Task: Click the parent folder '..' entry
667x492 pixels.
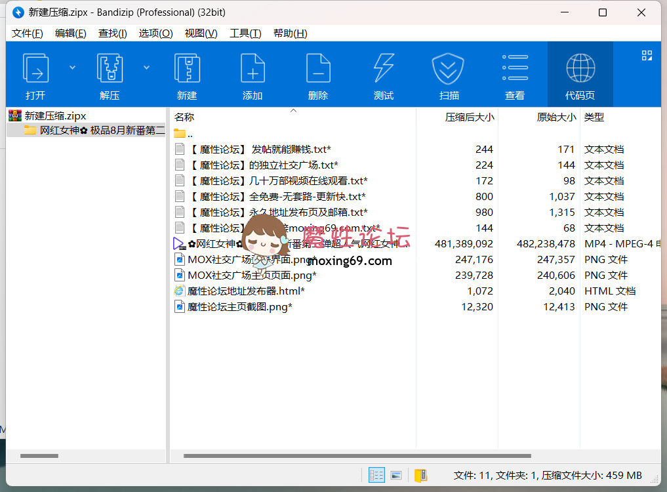Action: tap(184, 134)
